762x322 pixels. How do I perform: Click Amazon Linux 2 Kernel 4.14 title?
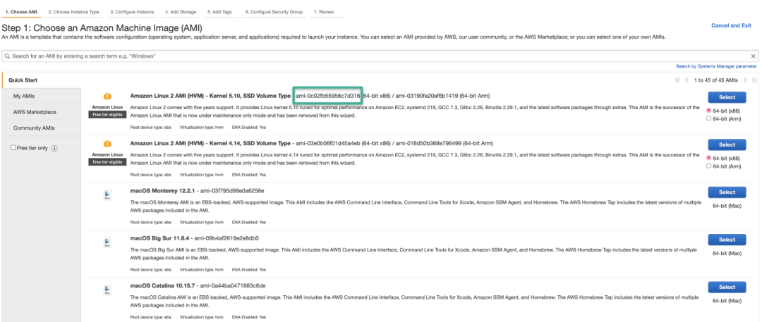click(210, 144)
